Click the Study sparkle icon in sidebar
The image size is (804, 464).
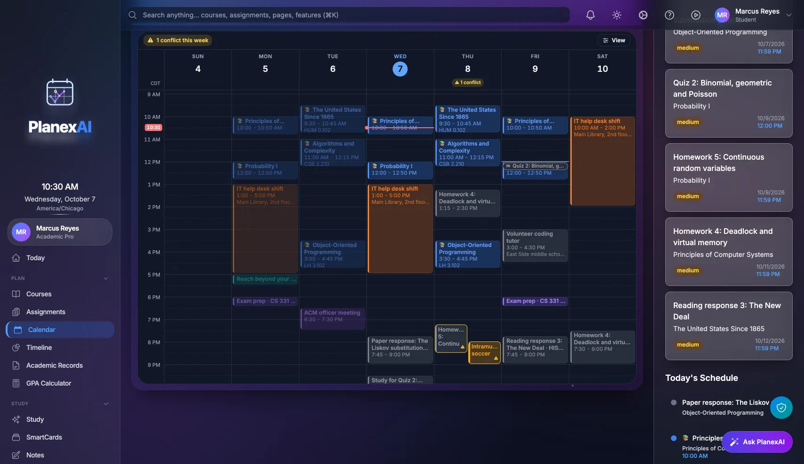coord(16,419)
